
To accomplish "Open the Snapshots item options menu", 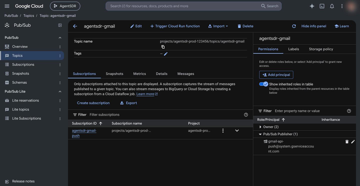I will [60, 74].
